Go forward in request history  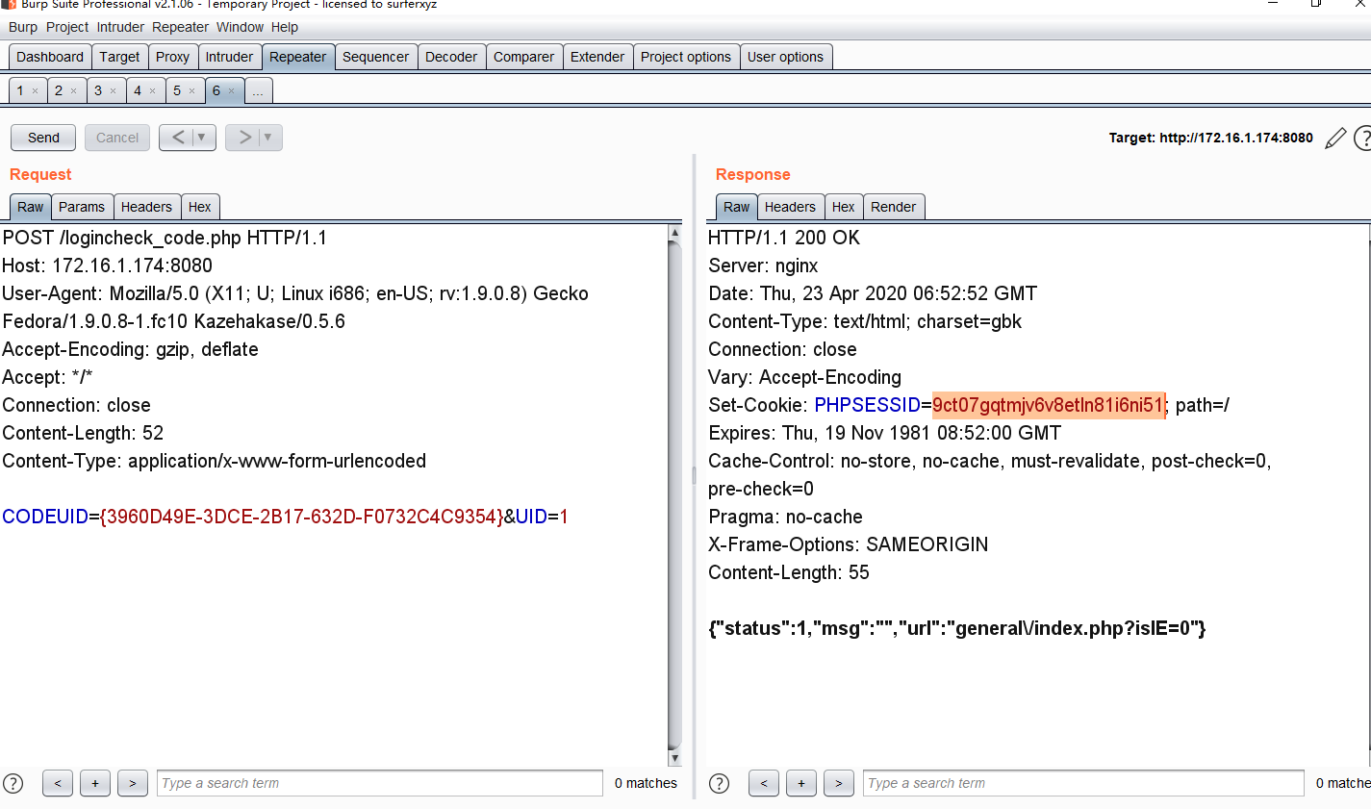(244, 138)
